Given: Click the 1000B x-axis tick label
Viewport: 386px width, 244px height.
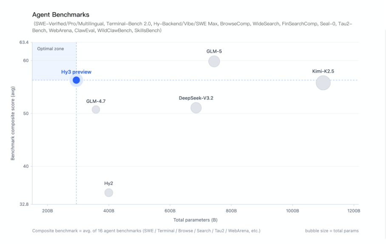Looking at the screenshot, I should (x=292, y=211).
